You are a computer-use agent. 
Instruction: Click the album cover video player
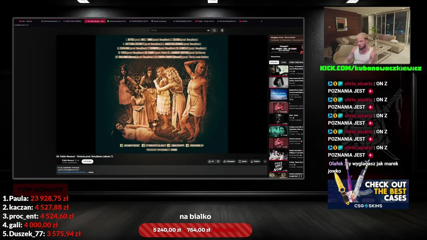click(x=162, y=94)
